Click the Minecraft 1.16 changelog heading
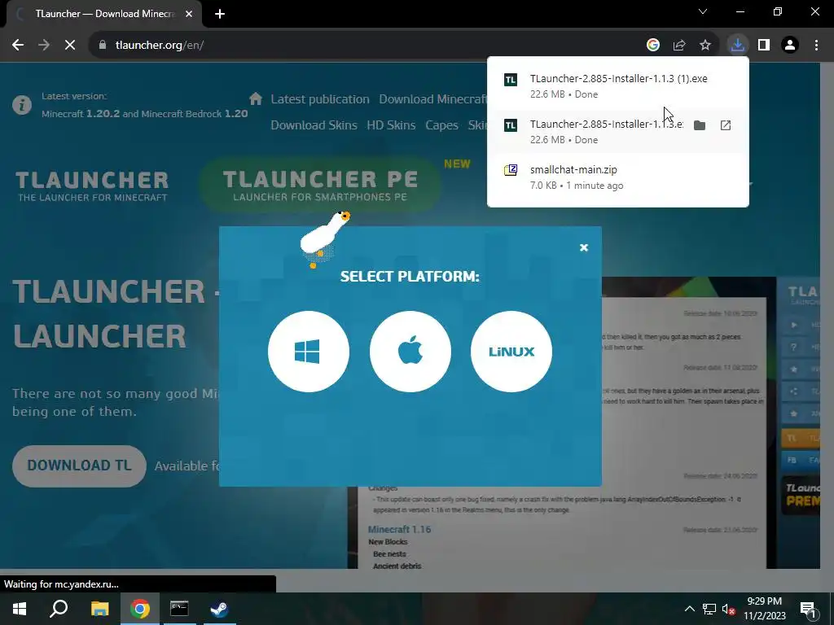The image size is (834, 625). [399, 529]
